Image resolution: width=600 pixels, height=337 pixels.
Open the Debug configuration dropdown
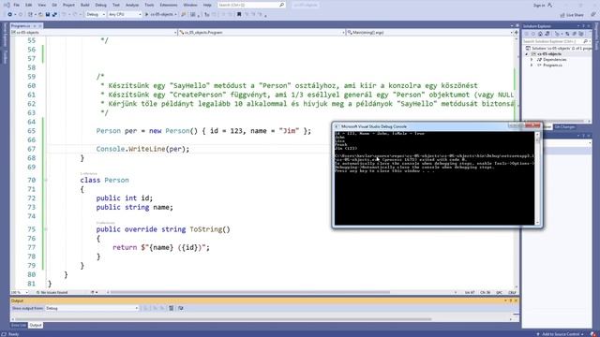point(96,15)
